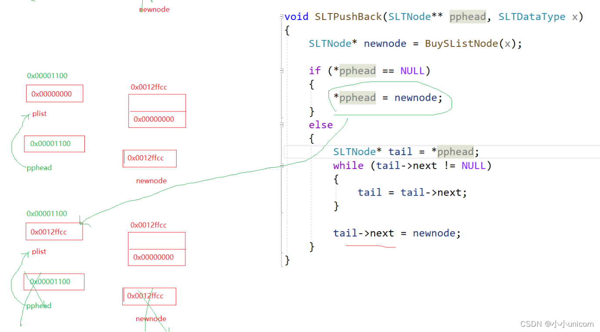Click the void keyword
The height and width of the screenshot is (332, 600).
coord(297,17)
